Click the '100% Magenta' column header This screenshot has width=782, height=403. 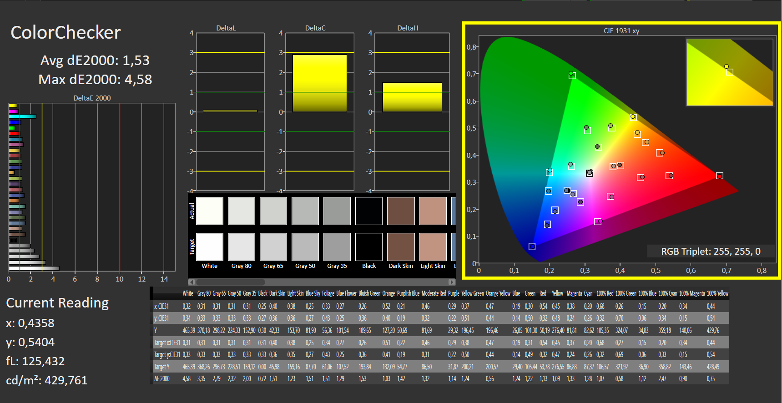pyautogui.click(x=692, y=293)
